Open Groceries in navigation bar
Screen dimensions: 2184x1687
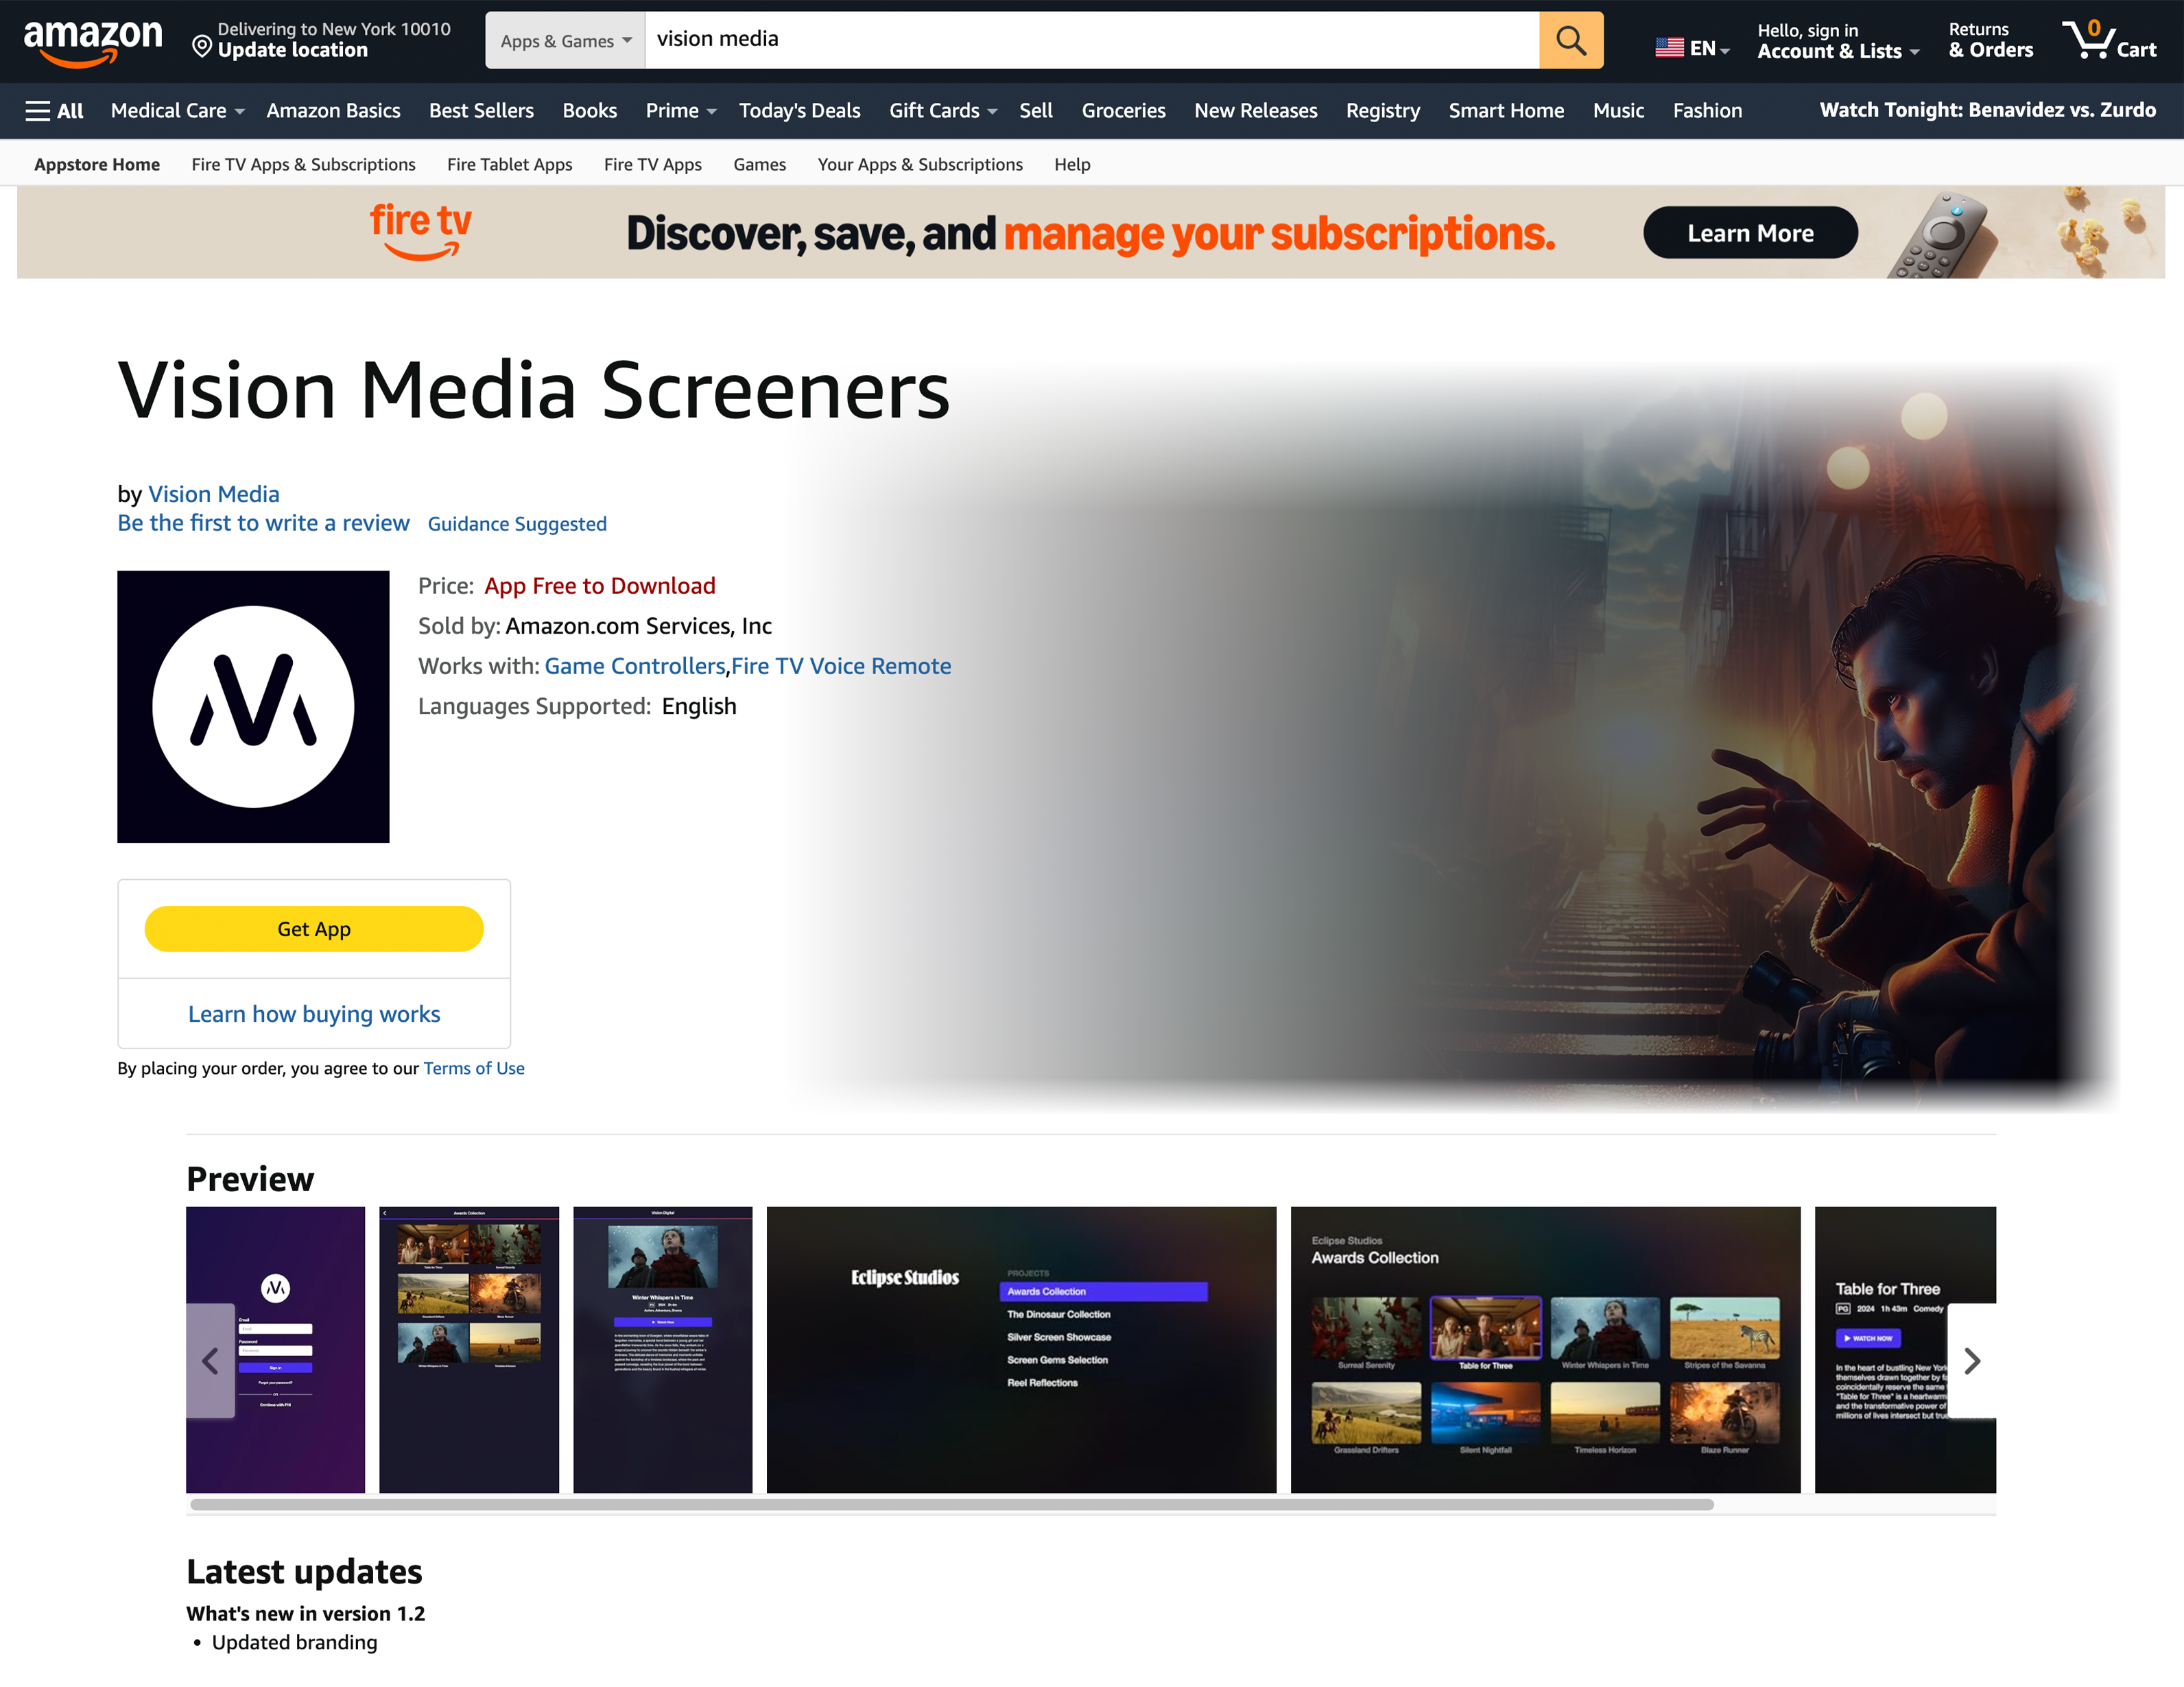coord(1123,111)
